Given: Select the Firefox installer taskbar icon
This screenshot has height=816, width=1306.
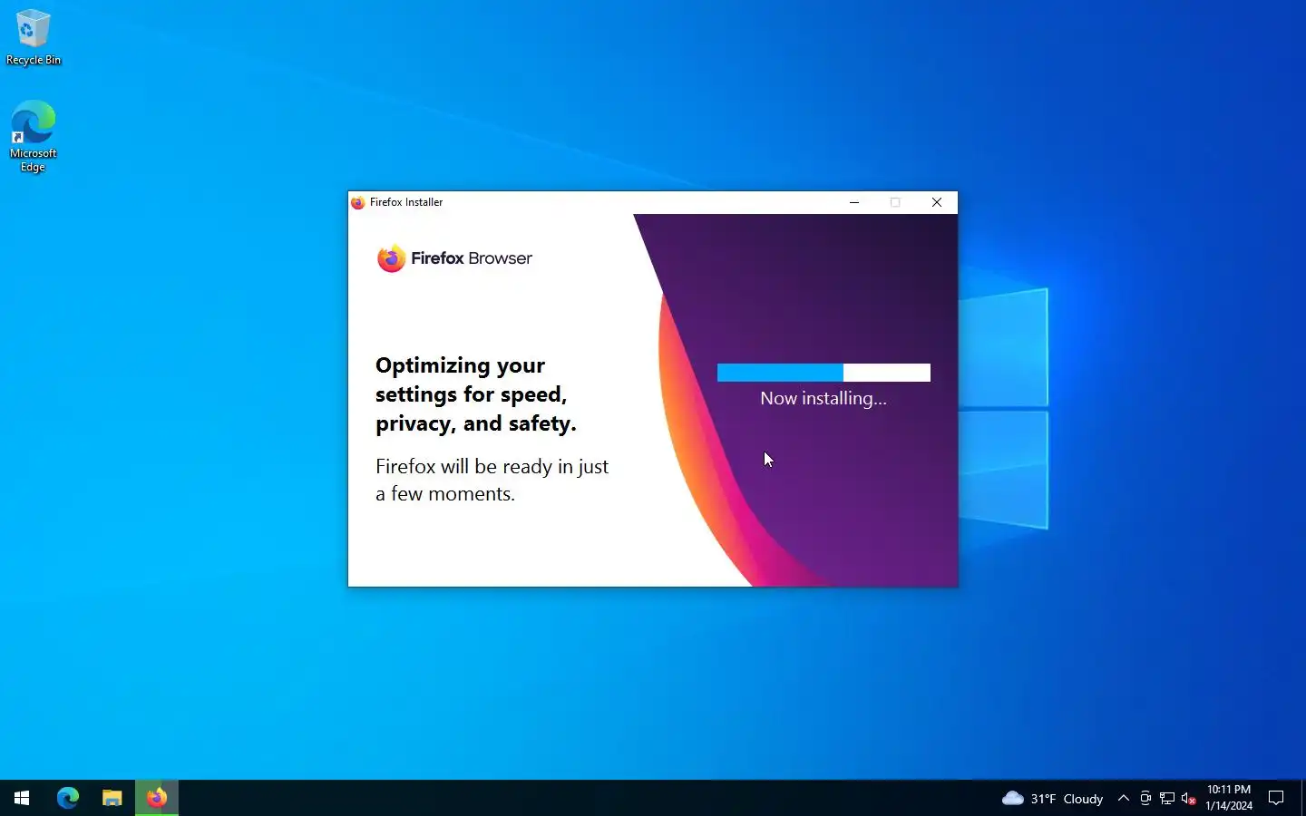Looking at the screenshot, I should point(157,798).
